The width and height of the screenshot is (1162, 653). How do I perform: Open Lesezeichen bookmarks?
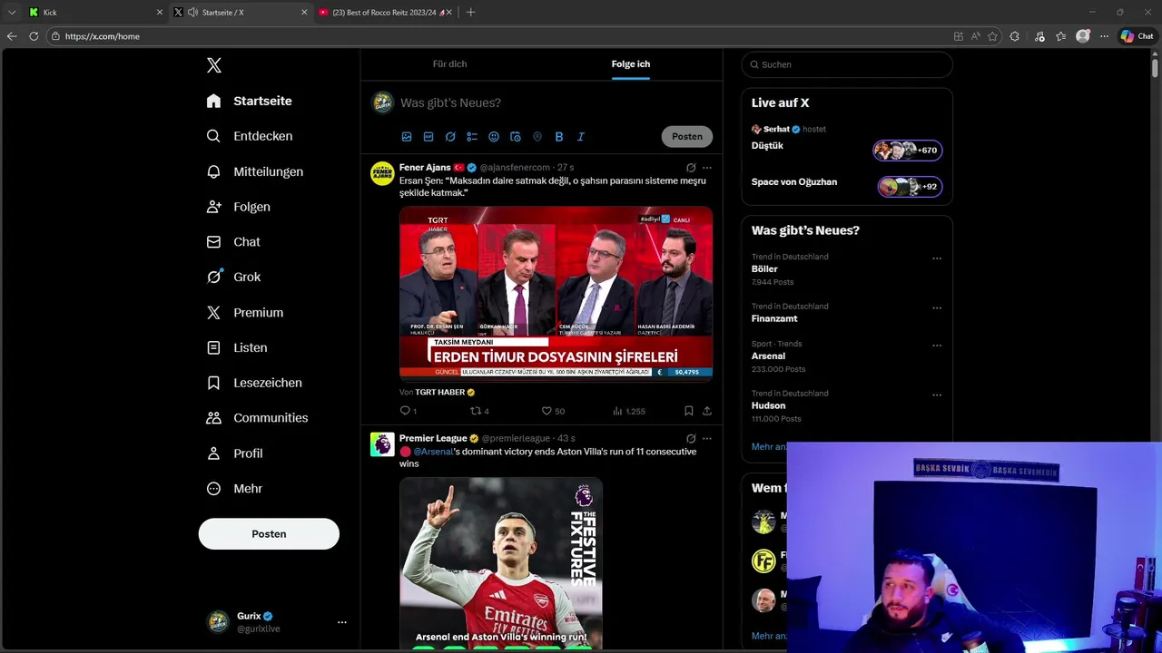253,383
